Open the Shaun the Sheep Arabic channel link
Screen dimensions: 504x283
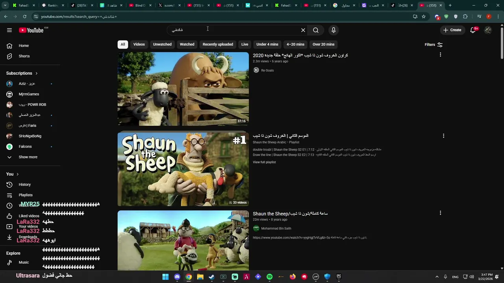click(269, 142)
